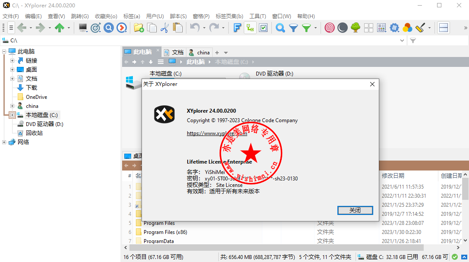Image resolution: width=469 pixels, height=262 pixels.
Task: Go up one folder level with green arrow
Action: click(60, 28)
